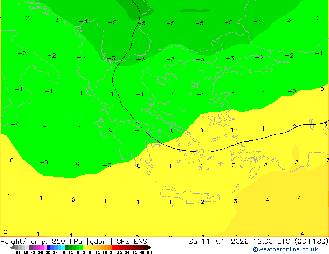The width and height of the screenshot is (329, 254).
Task: Click the '[gdpm]' unit label
Action: click(99, 242)
